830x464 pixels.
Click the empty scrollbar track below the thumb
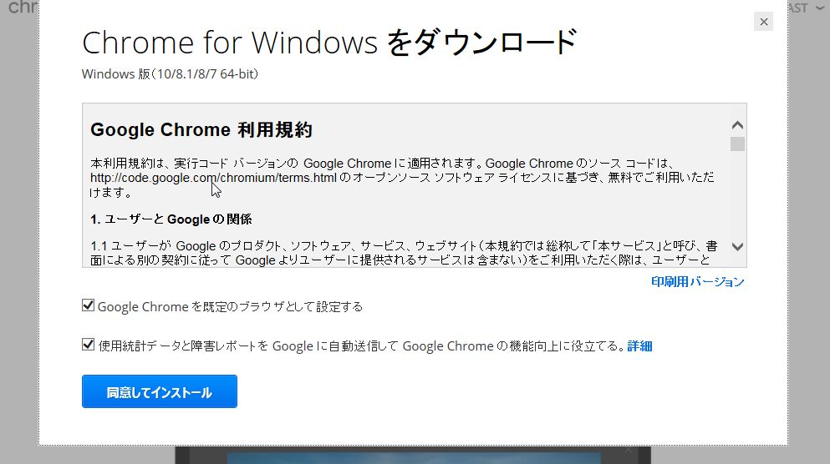pyautogui.click(x=737, y=195)
